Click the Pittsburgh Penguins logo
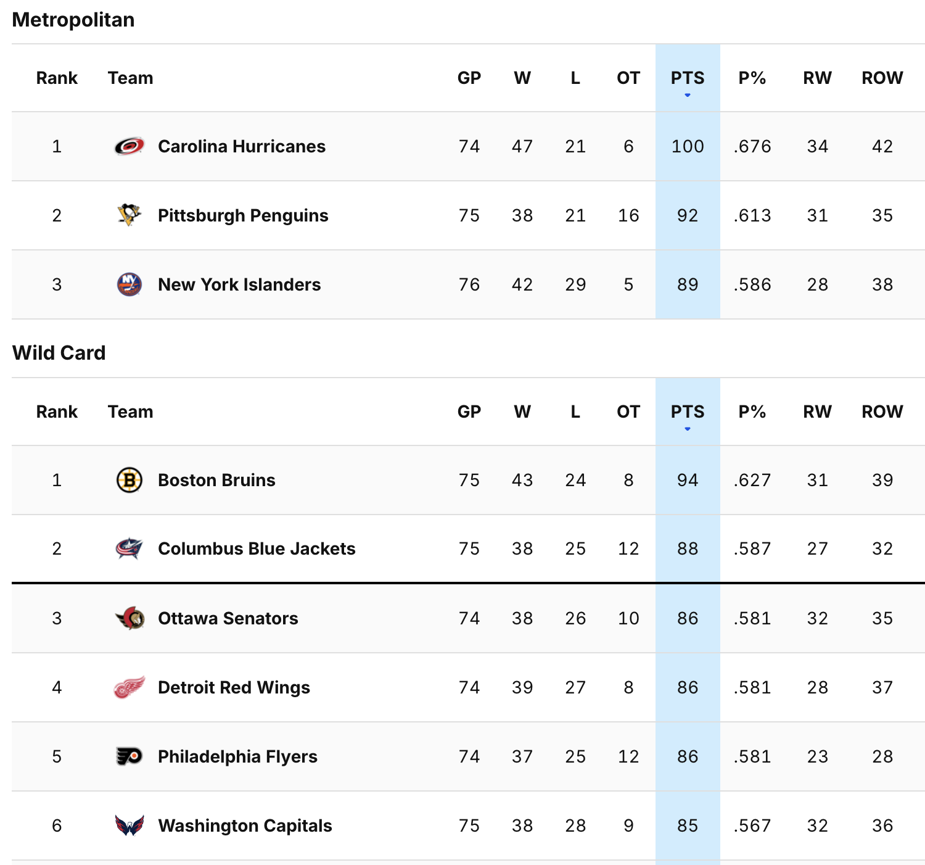 point(129,215)
